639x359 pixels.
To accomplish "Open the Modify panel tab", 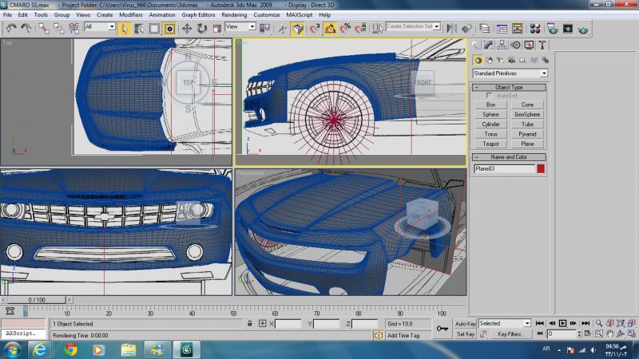I will (x=489, y=45).
